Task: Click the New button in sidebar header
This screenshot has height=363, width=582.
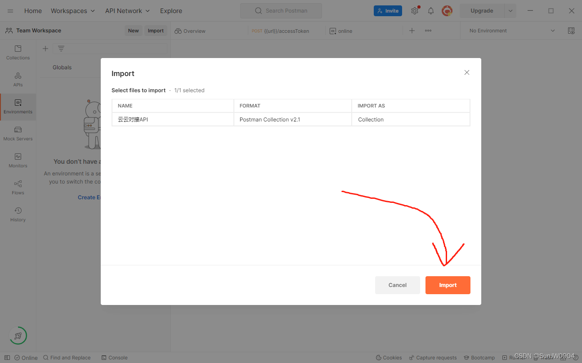Action: [134, 31]
